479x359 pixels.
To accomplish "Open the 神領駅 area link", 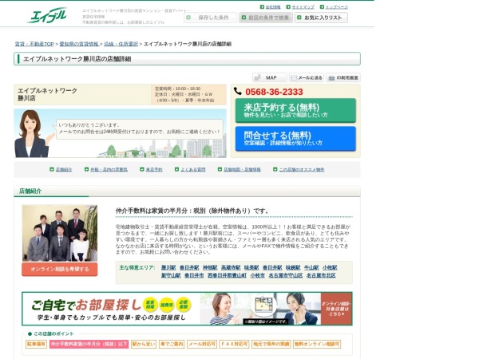I will 210,267.
